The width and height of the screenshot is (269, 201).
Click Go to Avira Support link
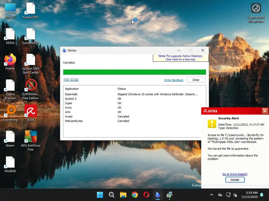click(235, 174)
